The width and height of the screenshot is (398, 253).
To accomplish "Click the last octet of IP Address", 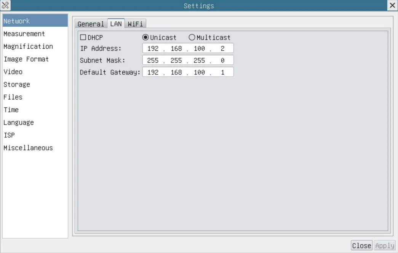I will pos(222,48).
